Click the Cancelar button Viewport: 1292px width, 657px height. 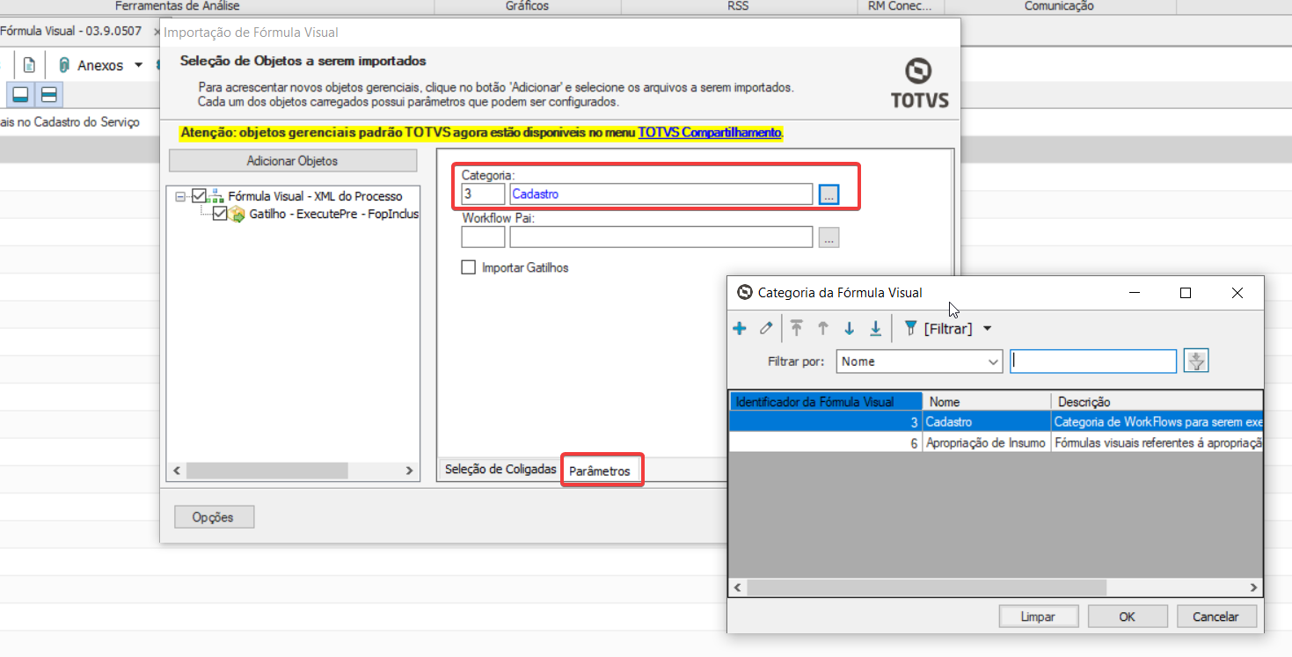tap(1217, 617)
